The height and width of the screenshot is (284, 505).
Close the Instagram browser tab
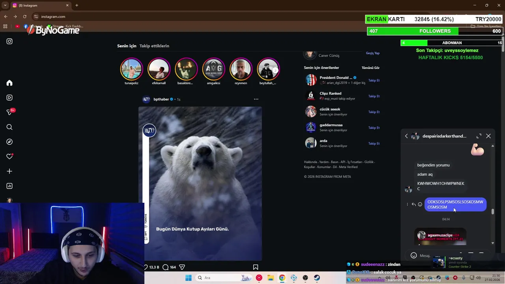pyautogui.click(x=67, y=6)
